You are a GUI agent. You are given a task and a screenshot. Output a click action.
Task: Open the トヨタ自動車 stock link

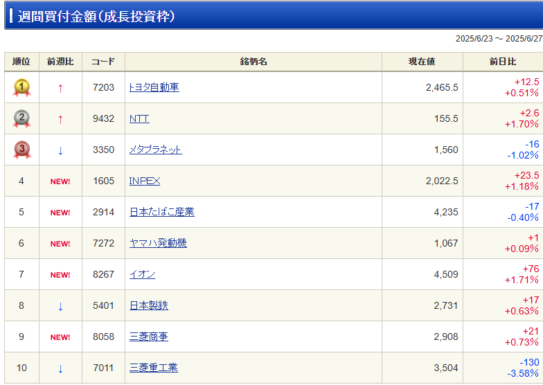[x=154, y=87]
